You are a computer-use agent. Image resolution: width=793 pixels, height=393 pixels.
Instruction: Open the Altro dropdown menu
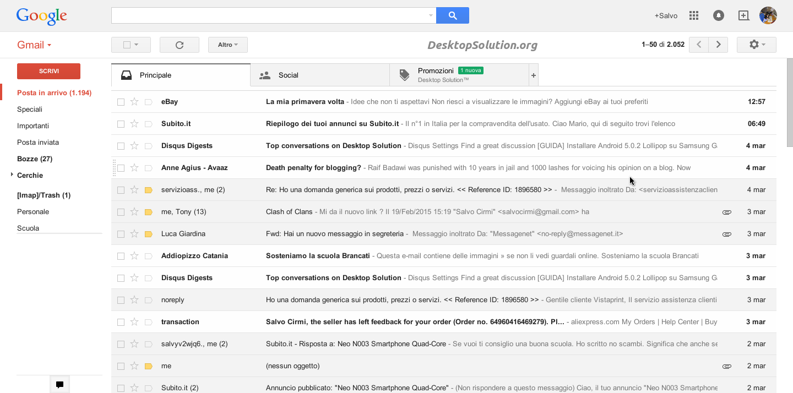(227, 45)
